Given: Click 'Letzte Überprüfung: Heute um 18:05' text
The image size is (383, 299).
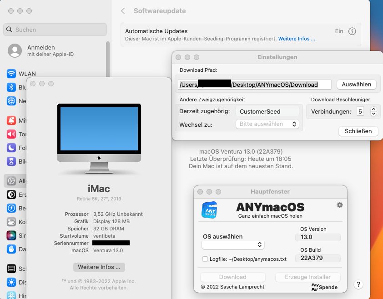Looking at the screenshot, I should click(241, 159).
